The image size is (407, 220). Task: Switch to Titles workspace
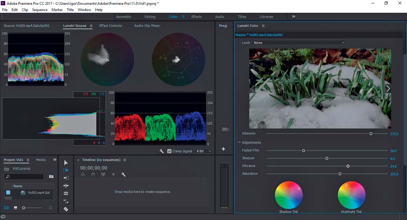(242, 17)
